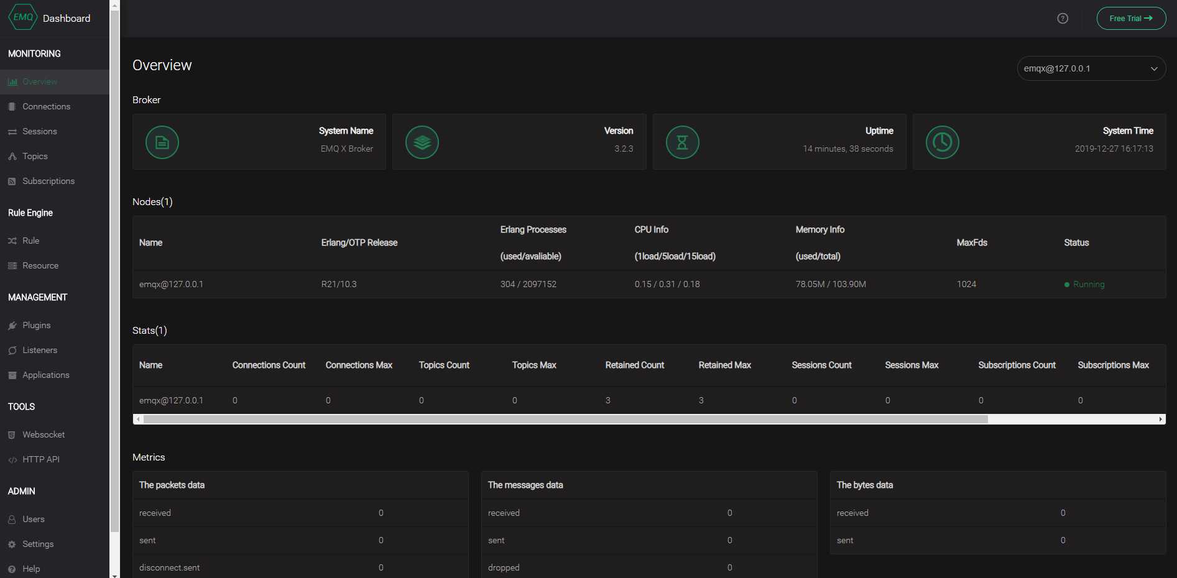Click the 78.05M / 103.90M memory value
The width and height of the screenshot is (1177, 578).
[x=831, y=285]
